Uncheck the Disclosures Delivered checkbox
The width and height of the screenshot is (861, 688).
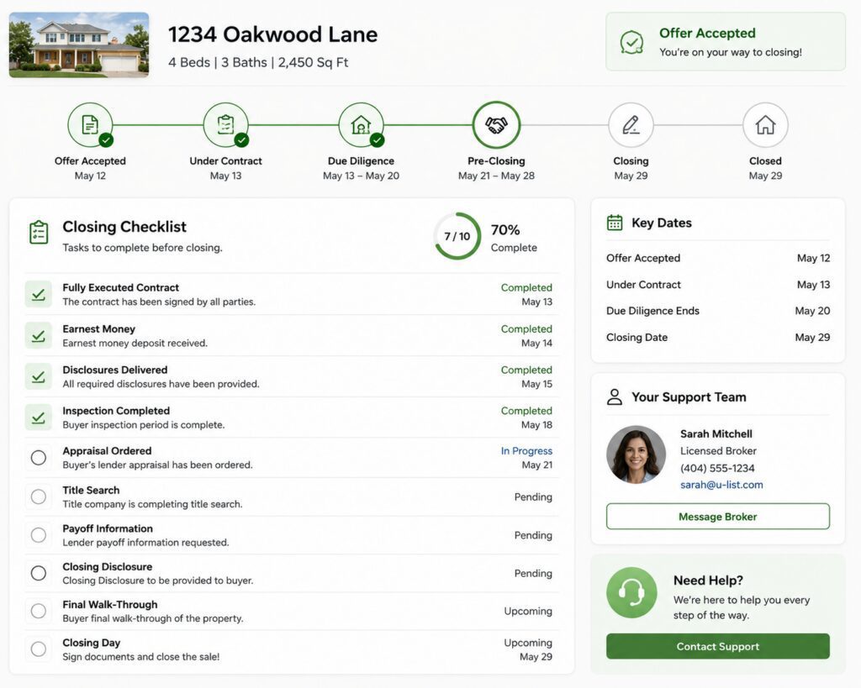point(39,376)
